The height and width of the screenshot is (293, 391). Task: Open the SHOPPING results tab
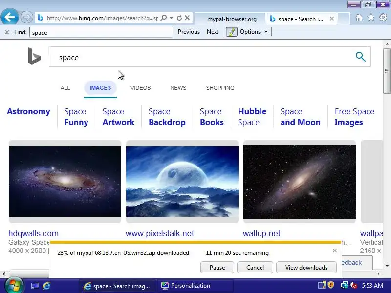[x=220, y=88]
